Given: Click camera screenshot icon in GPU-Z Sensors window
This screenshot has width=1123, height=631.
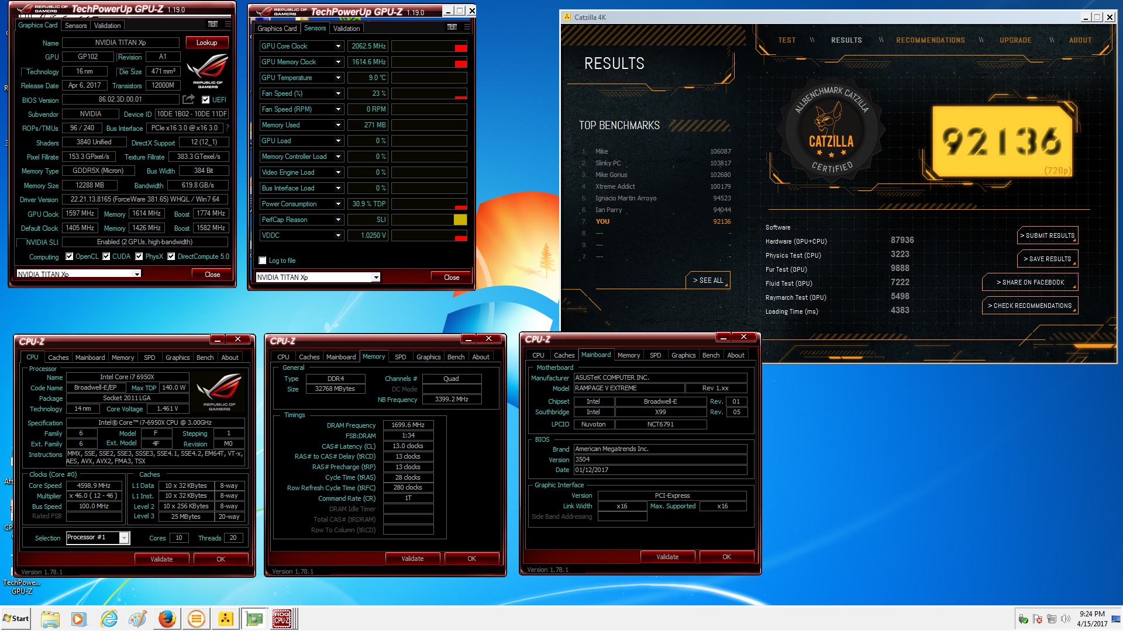Looking at the screenshot, I should tap(452, 27).
